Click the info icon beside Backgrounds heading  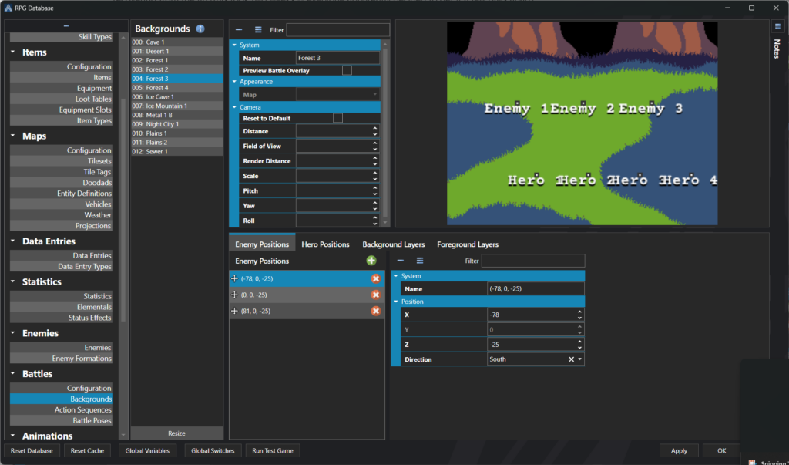(x=200, y=29)
